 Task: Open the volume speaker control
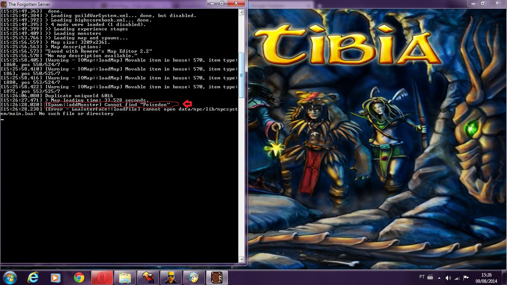coord(448,278)
